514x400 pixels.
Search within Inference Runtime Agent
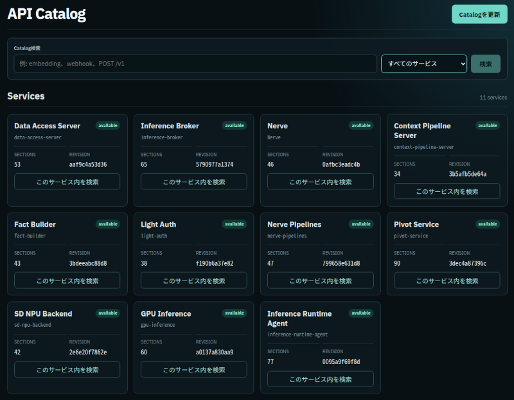point(320,379)
